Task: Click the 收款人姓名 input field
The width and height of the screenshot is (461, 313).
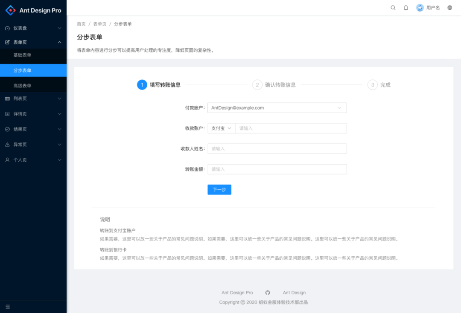Action: 277,148
